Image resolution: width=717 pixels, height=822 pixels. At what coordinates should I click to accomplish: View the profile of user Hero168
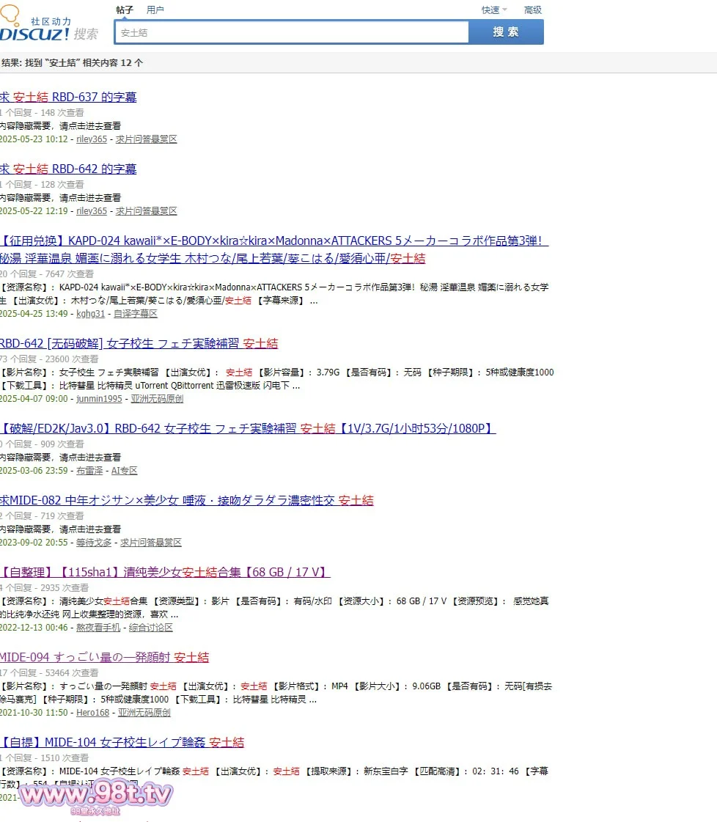[x=92, y=713]
